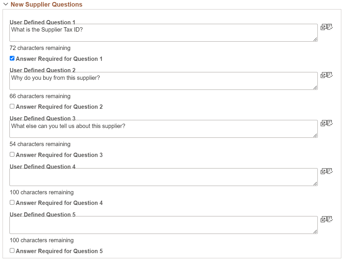The width and height of the screenshot is (343, 260).
Task: Open the modal expand icon for Question 5
Action: click(x=324, y=219)
